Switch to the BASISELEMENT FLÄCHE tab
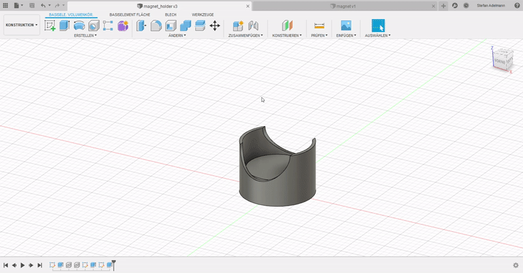Image resolution: width=523 pixels, height=273 pixels. coord(130,14)
